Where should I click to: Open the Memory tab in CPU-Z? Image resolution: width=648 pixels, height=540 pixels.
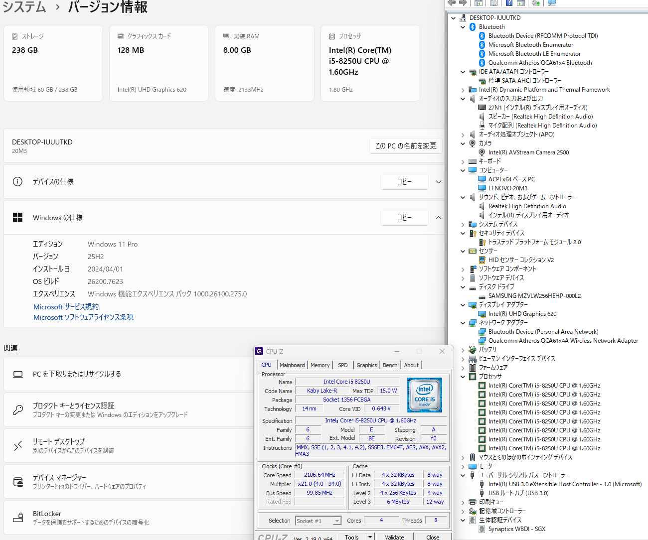click(x=320, y=365)
